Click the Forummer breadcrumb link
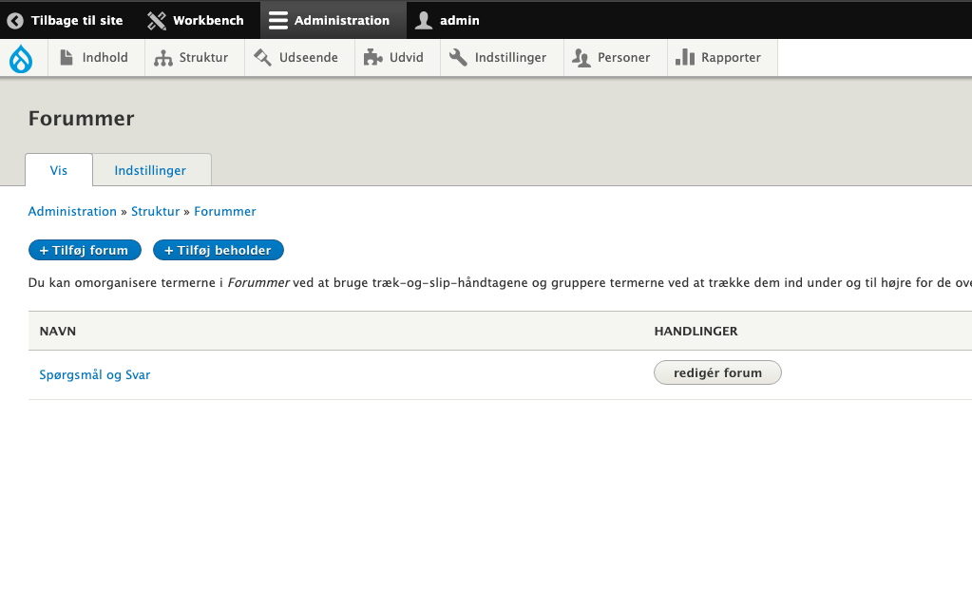Image resolution: width=972 pixels, height=610 pixels. [225, 212]
